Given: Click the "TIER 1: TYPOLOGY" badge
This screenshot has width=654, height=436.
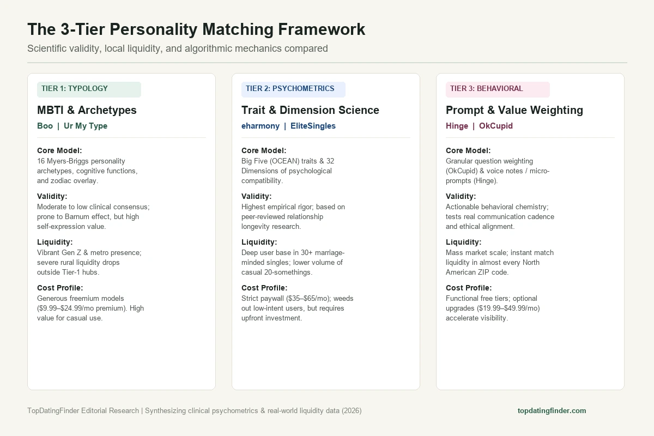Looking at the screenshot, I should tap(89, 89).
